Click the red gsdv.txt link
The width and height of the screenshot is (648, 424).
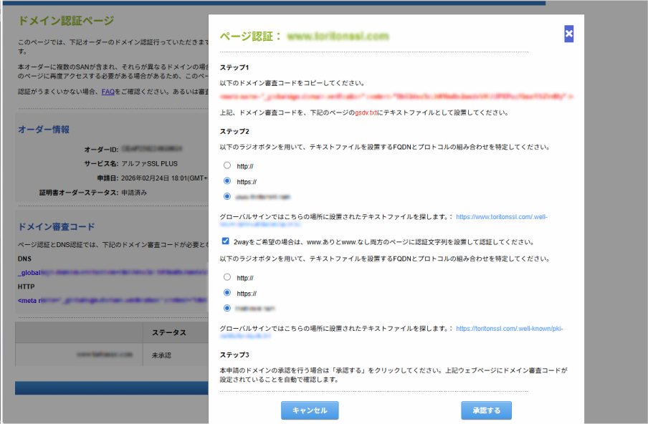tap(366, 113)
